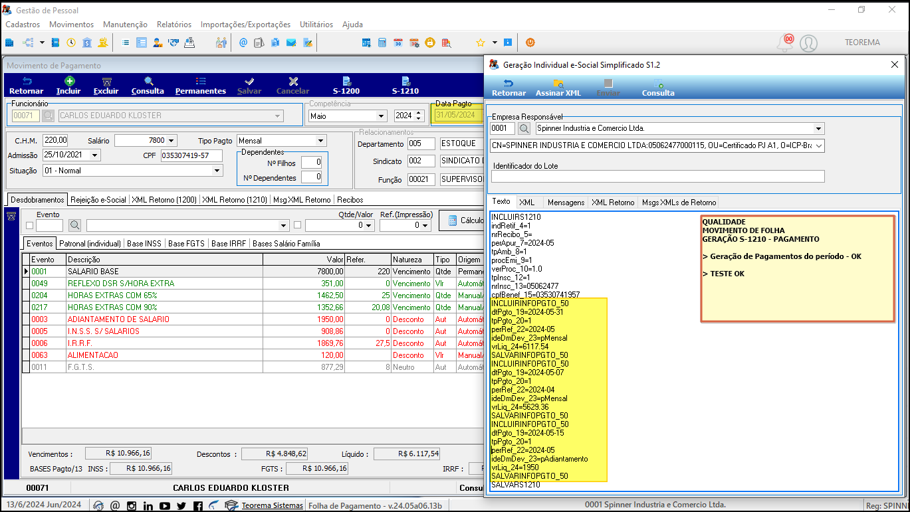Click Retornar in Movimento de Pagamento toolbar
910x512 pixels.
(x=27, y=85)
